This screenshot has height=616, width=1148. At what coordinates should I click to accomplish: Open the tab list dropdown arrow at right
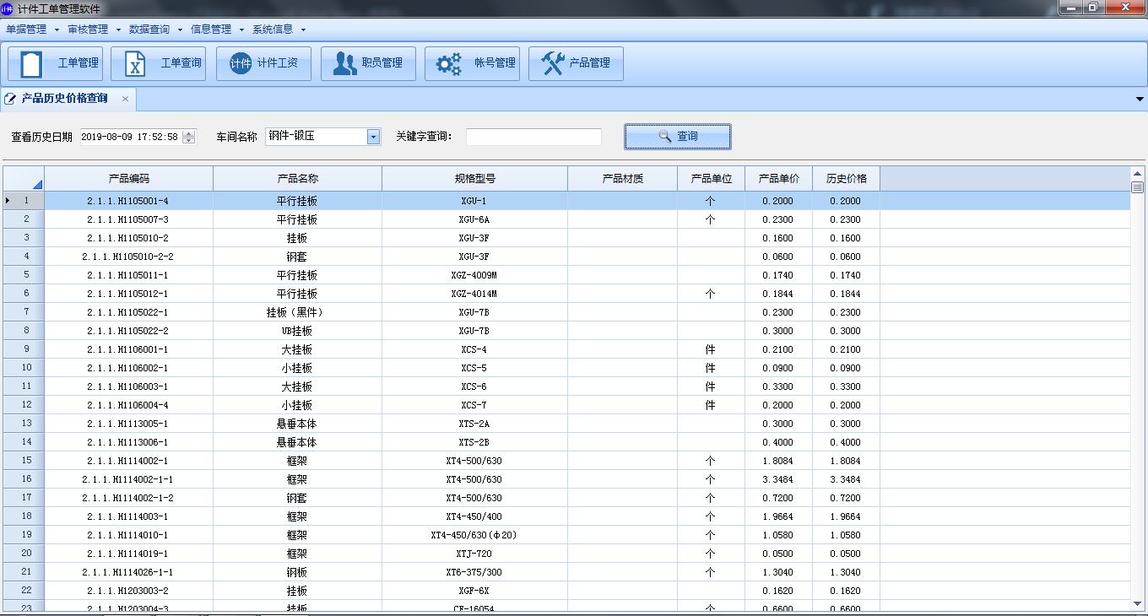(x=1140, y=100)
